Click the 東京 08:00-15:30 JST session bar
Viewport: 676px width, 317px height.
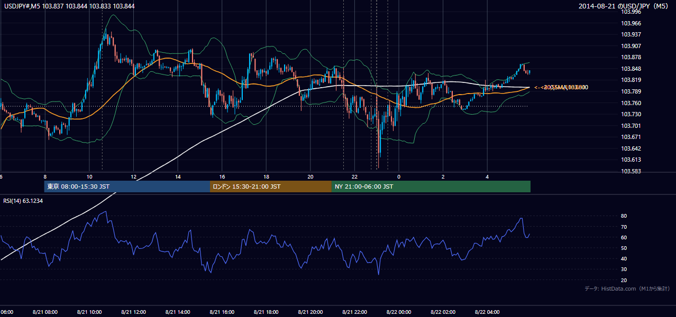pyautogui.click(x=127, y=187)
